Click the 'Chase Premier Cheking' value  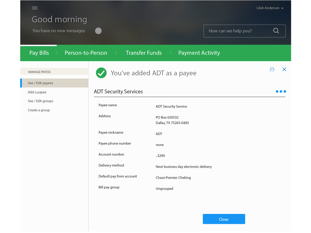click(173, 177)
